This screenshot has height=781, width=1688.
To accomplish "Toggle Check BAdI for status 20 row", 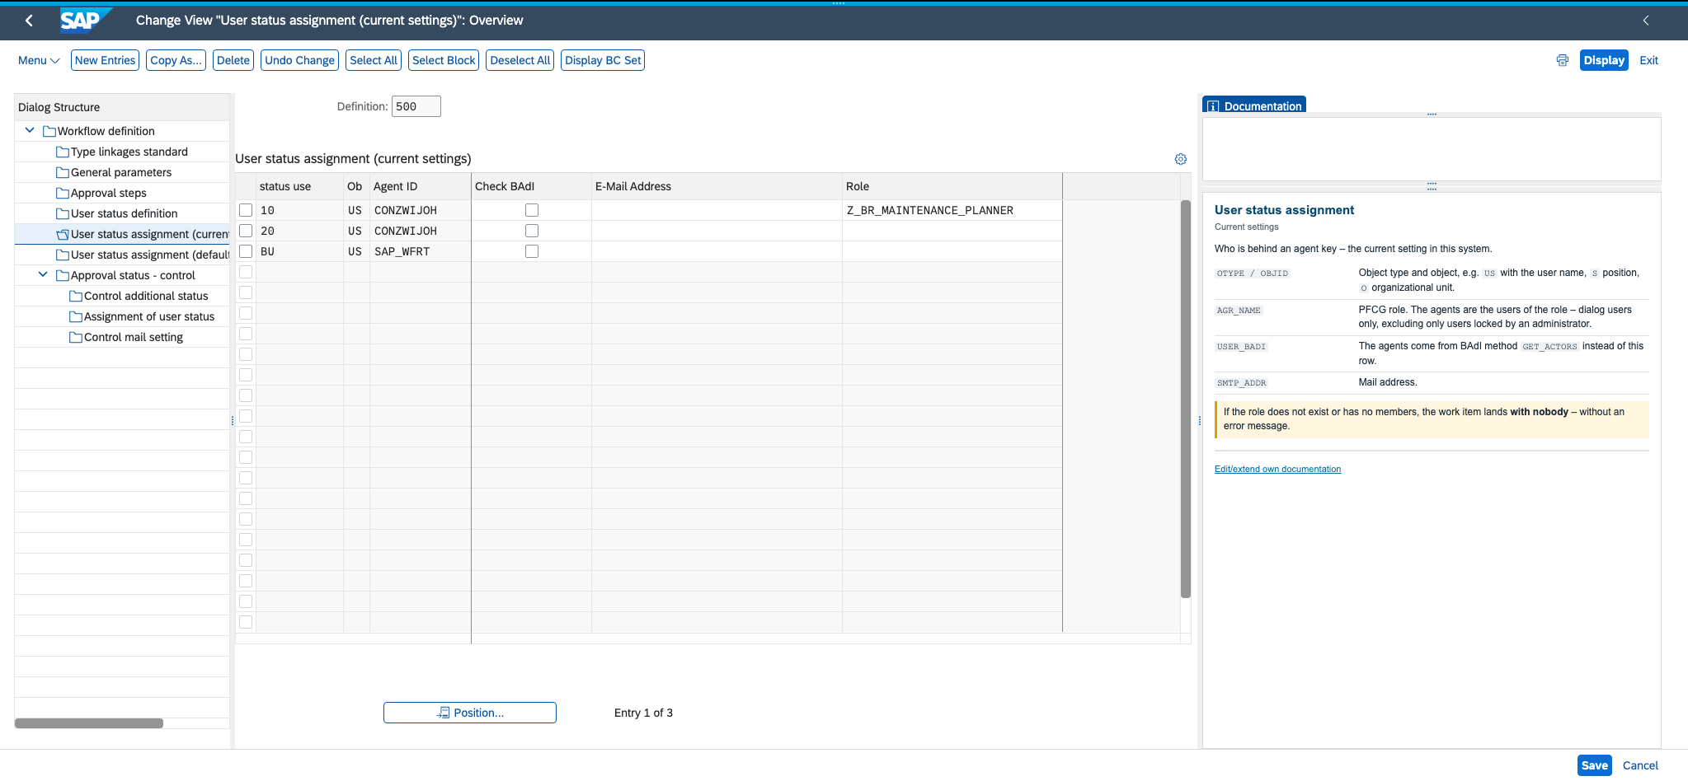I will point(532,231).
